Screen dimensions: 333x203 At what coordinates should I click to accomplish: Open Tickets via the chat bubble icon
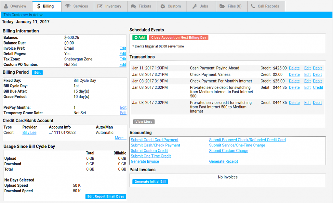click(133, 6)
